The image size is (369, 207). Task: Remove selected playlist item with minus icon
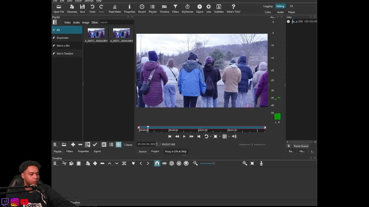(80, 145)
